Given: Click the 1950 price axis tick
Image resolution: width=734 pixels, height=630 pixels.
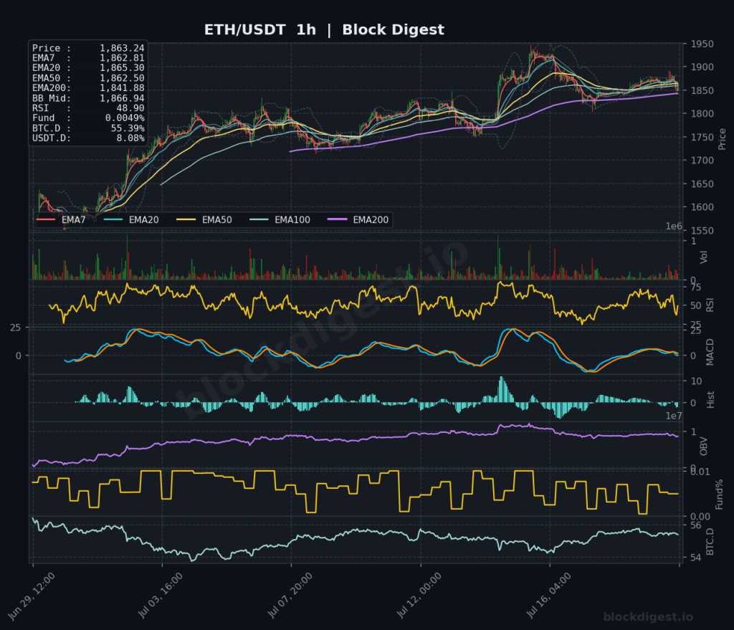Looking at the screenshot, I should tap(702, 44).
